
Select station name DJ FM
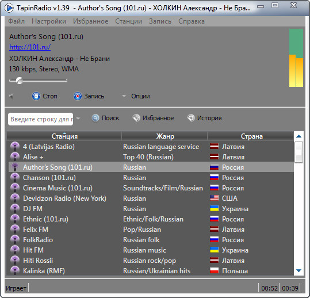[33, 209]
